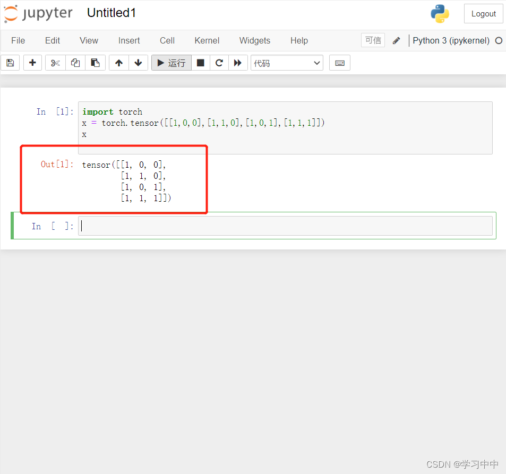Open the cell type dropdown showing 代码
The height and width of the screenshot is (474, 506).
287,63
